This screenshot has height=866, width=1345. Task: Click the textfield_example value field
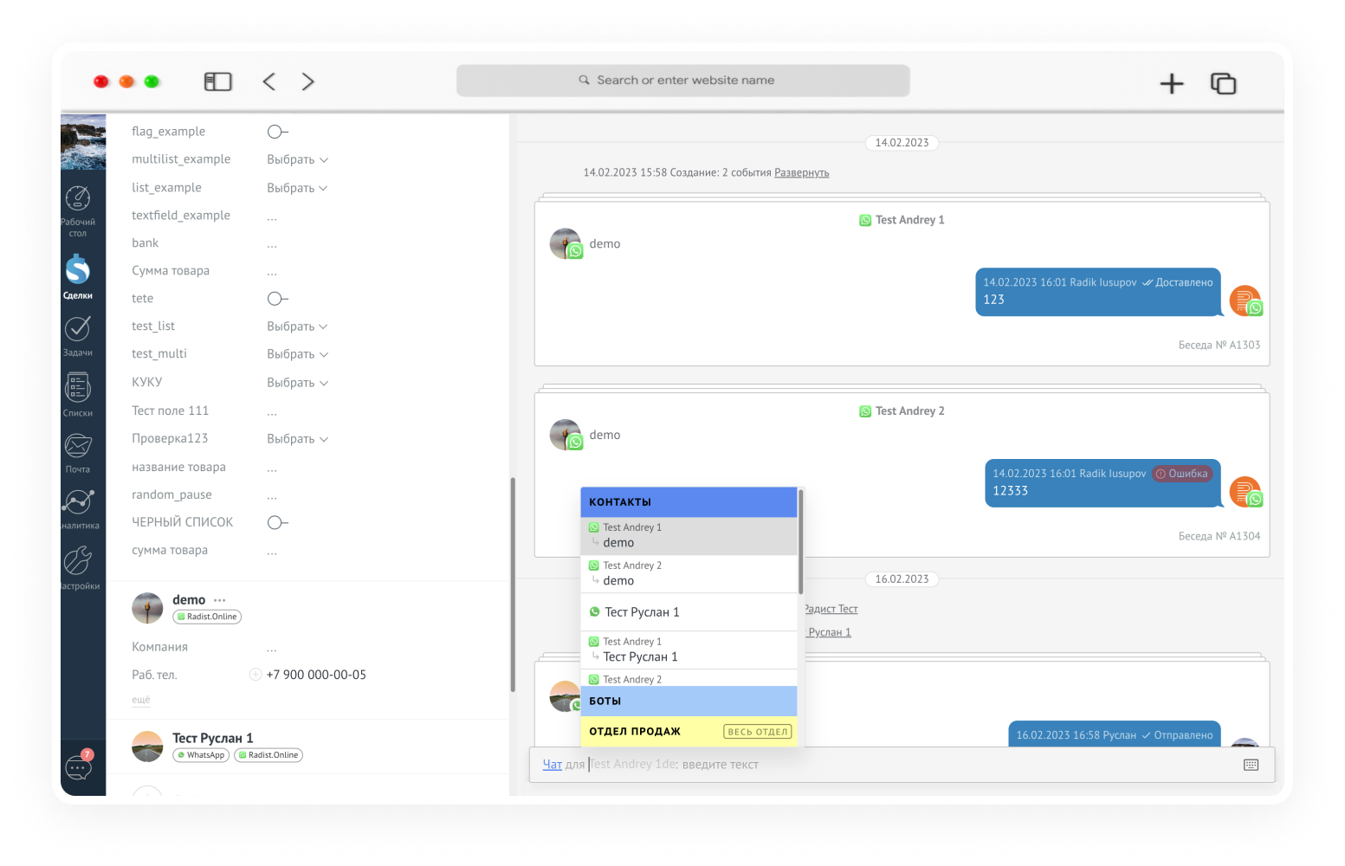click(272, 216)
